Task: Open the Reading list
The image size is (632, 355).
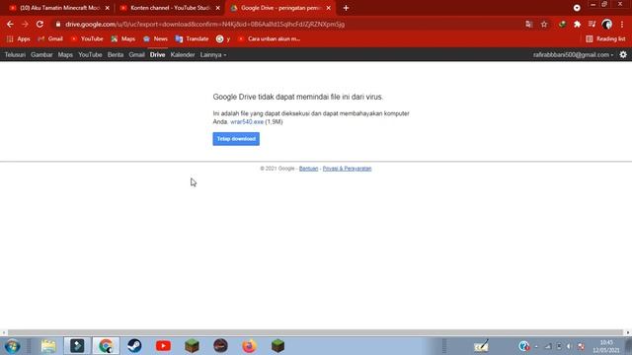Action: (x=605, y=38)
